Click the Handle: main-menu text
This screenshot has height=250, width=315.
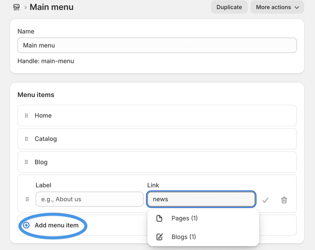46,61
